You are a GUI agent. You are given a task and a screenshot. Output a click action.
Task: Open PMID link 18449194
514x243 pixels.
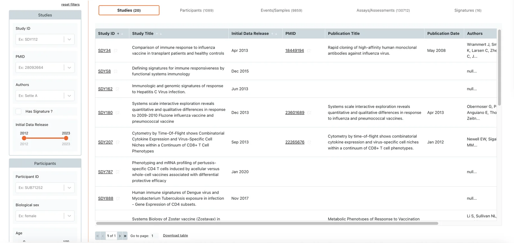point(295,51)
